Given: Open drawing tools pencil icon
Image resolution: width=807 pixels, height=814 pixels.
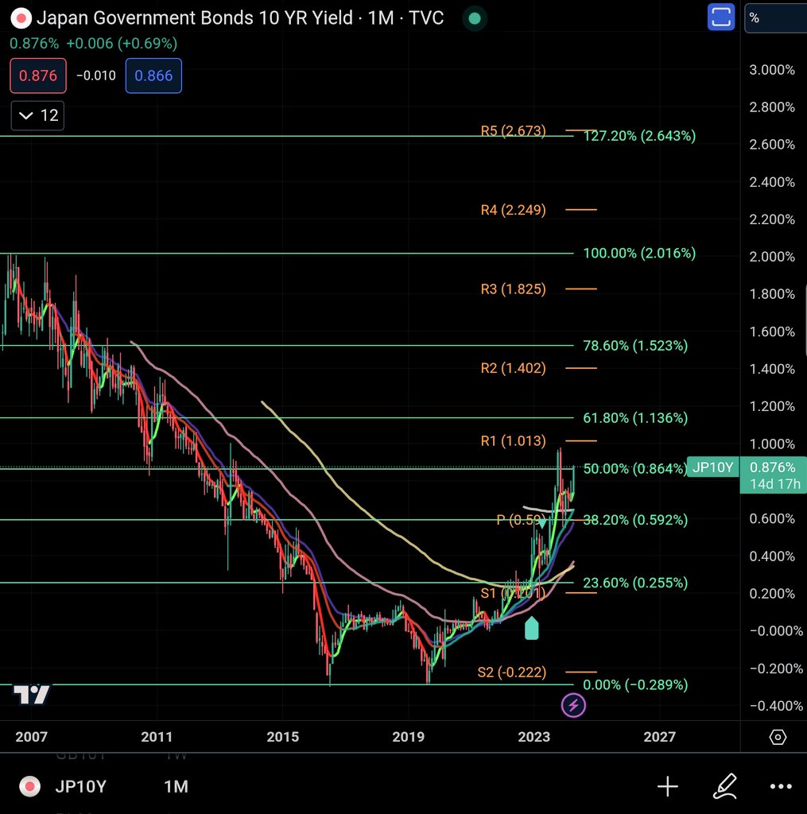Looking at the screenshot, I should click(725, 786).
